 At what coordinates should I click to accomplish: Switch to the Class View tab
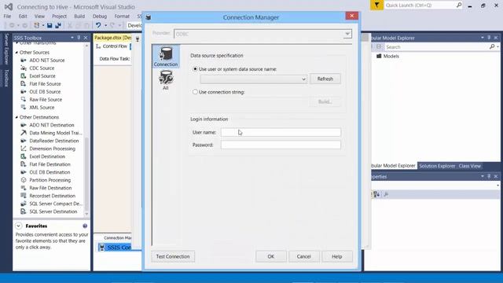click(470, 166)
